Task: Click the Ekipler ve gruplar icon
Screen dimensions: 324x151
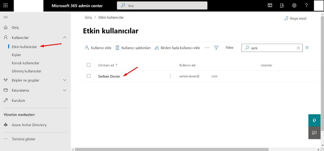Action: (x=6, y=80)
